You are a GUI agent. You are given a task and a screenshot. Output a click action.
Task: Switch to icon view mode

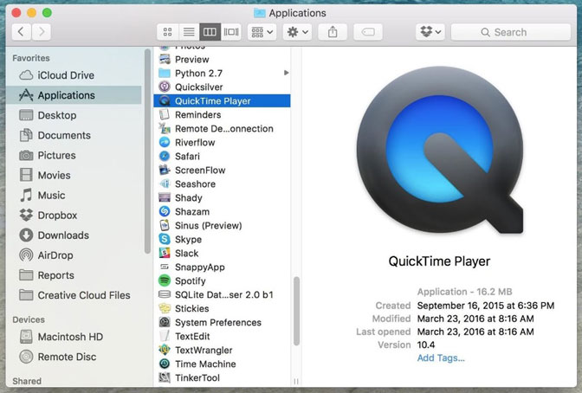click(168, 32)
